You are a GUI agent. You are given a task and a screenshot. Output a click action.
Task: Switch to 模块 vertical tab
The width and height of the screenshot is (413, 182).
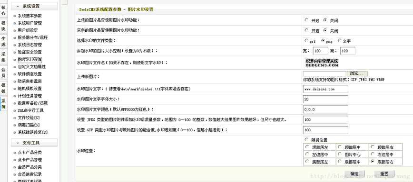tap(3, 26)
